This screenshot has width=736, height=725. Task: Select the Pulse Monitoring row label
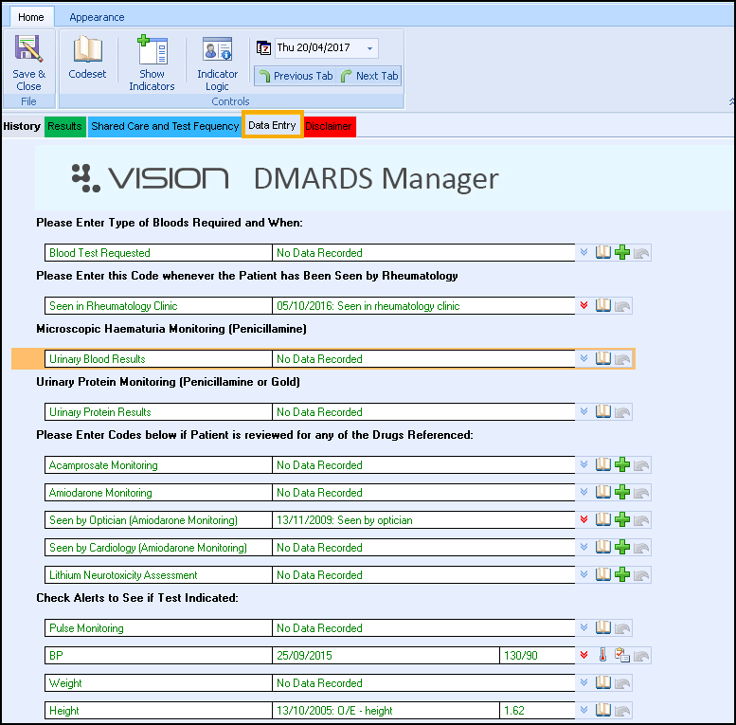coord(86,628)
